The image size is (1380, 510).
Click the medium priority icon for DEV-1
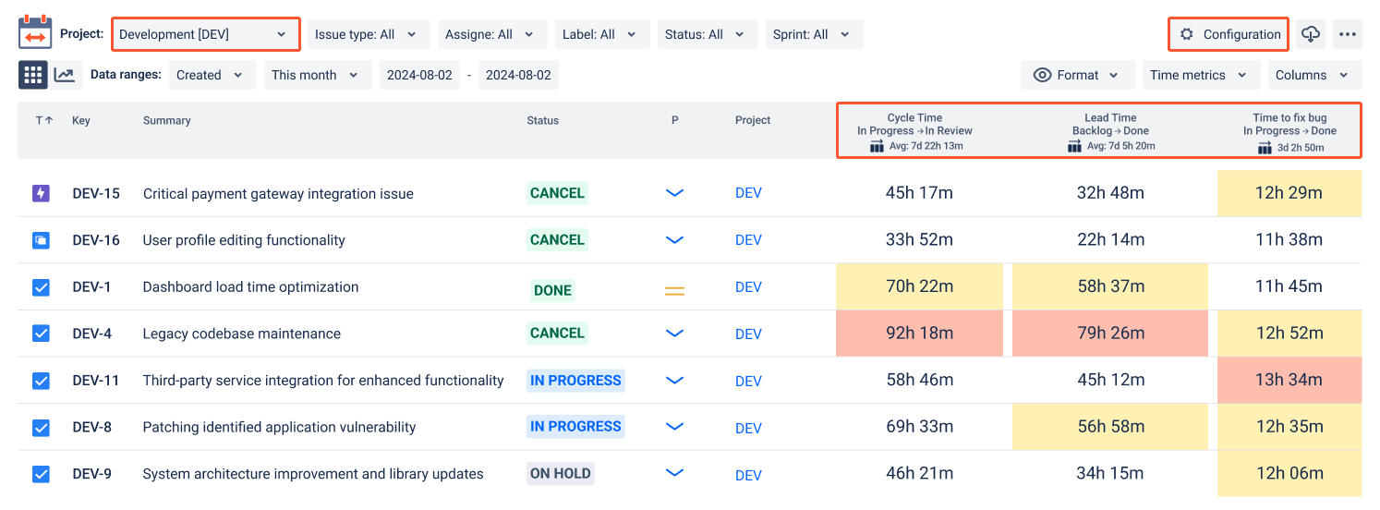point(674,291)
